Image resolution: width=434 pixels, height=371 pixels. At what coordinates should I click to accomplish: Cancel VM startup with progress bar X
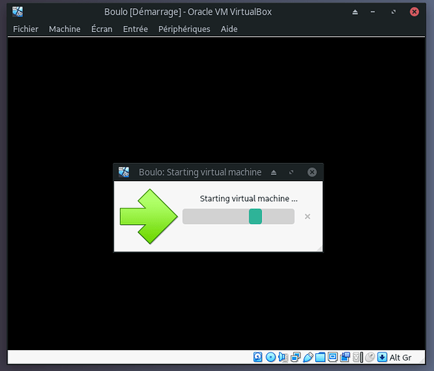click(307, 217)
